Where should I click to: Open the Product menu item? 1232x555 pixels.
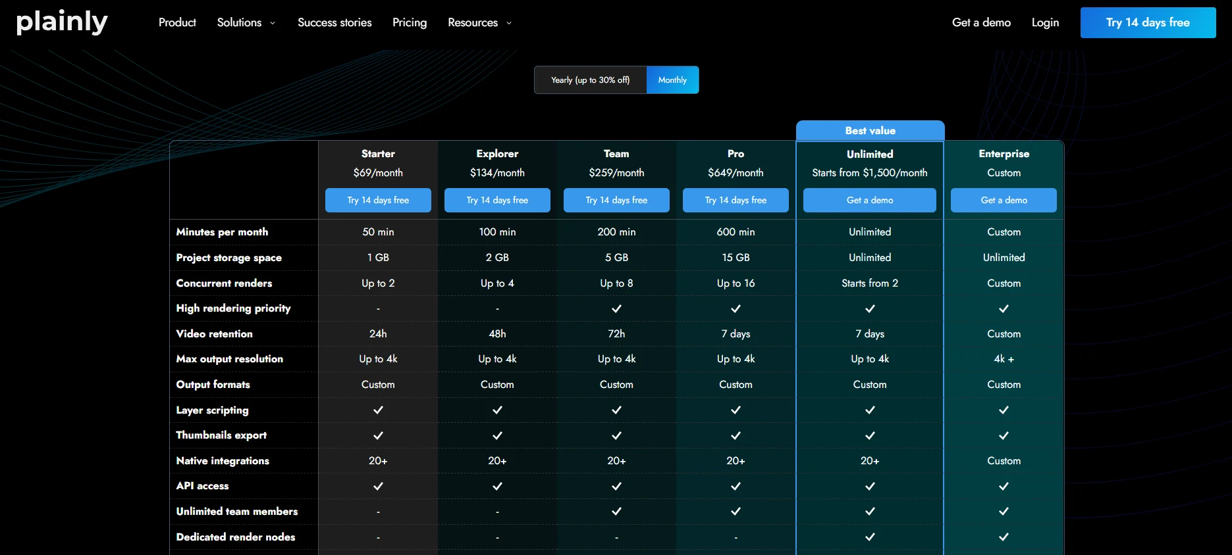tap(177, 22)
